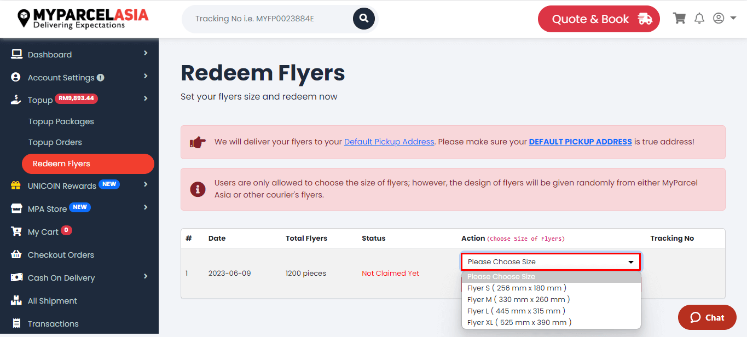The image size is (747, 337).
Task: Expand the Account Settings chevron
Action: pyautogui.click(x=146, y=76)
